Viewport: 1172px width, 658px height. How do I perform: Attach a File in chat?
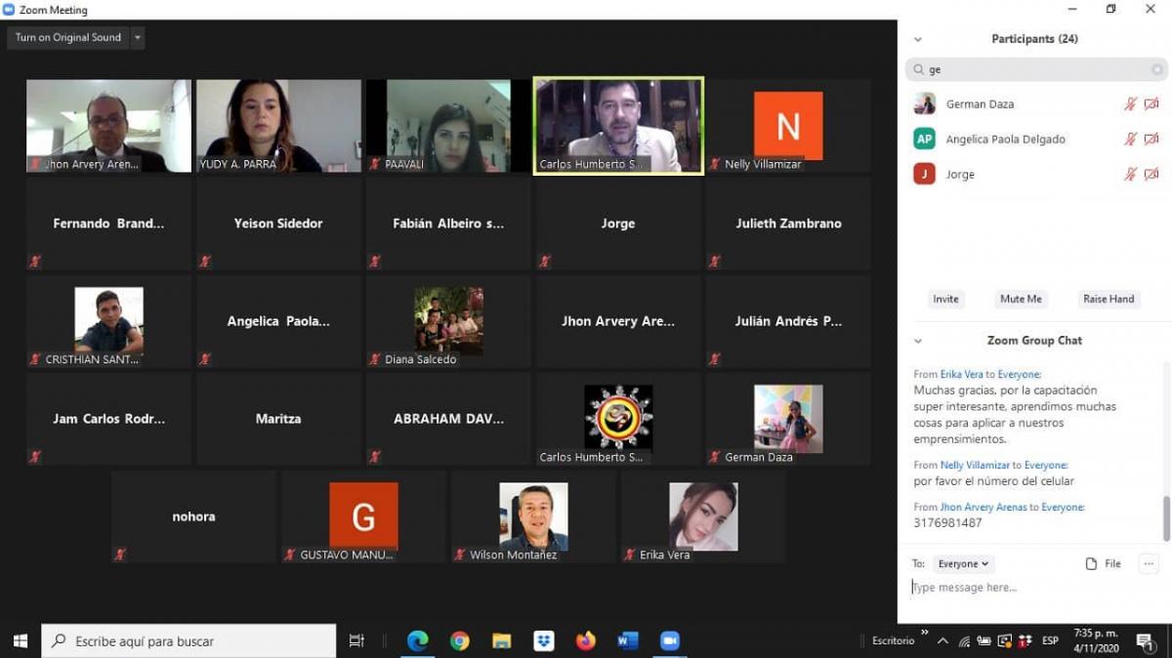(1104, 564)
